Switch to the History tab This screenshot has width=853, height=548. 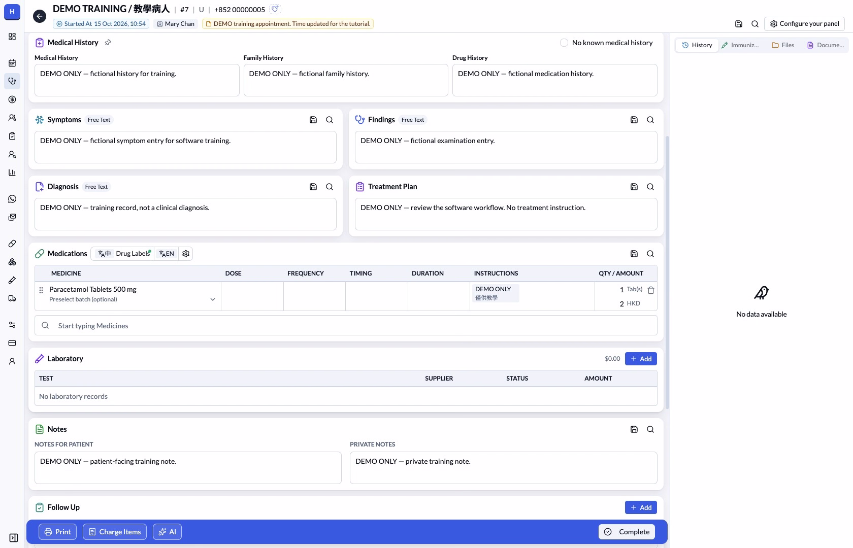[x=697, y=45]
